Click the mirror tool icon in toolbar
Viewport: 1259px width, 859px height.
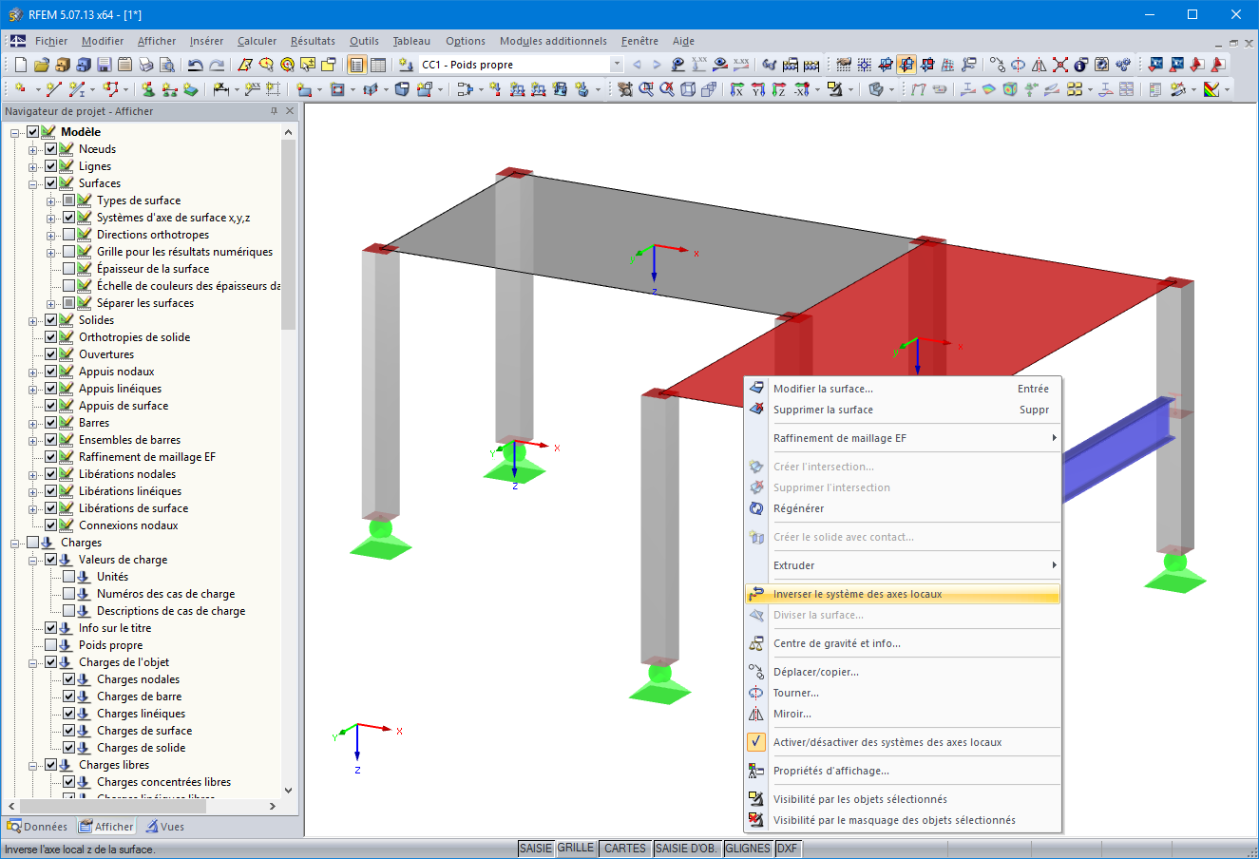[x=1040, y=65]
